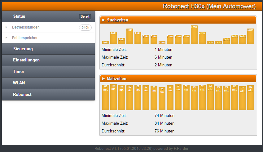Select the 74 min. mowing time bar
Screen dimensions: 263x152
(162, 99)
